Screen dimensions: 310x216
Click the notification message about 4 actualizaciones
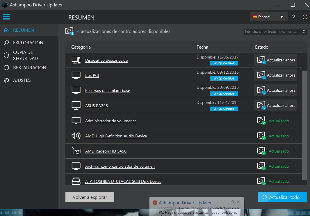tap(199, 210)
